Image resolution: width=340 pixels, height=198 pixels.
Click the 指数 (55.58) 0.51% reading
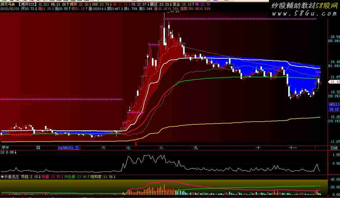(x=195, y=9)
